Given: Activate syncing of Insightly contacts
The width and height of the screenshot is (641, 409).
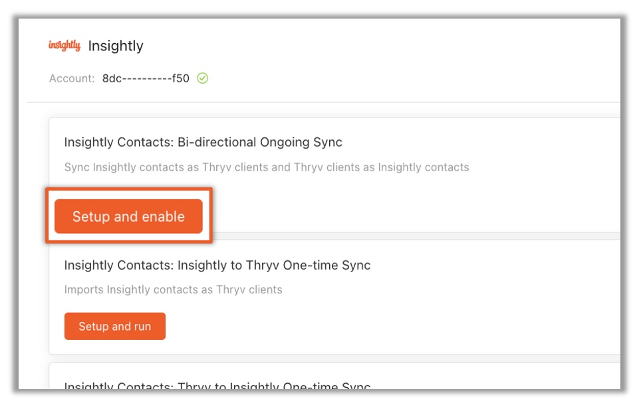Looking at the screenshot, I should click(x=129, y=216).
